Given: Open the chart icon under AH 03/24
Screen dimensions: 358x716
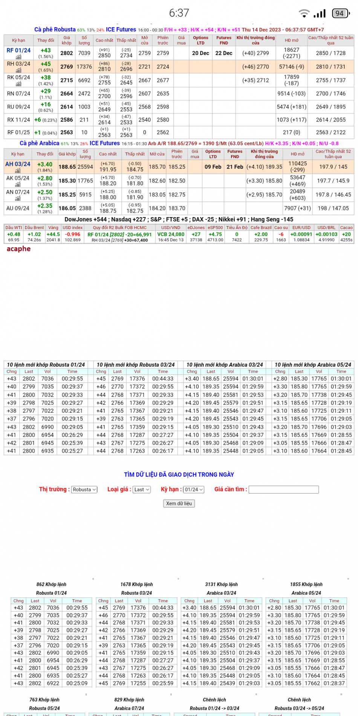Looking at the screenshot, I should 18,171.
